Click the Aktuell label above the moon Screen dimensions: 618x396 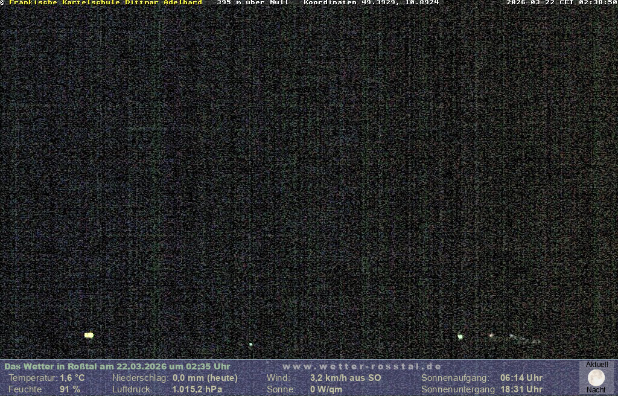[597, 365]
